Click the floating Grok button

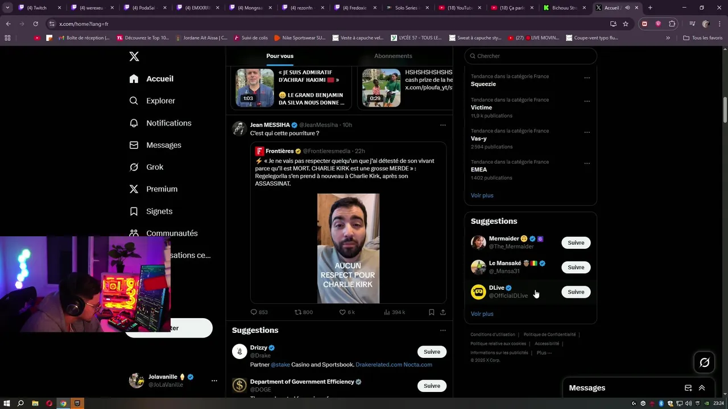pos(704,362)
